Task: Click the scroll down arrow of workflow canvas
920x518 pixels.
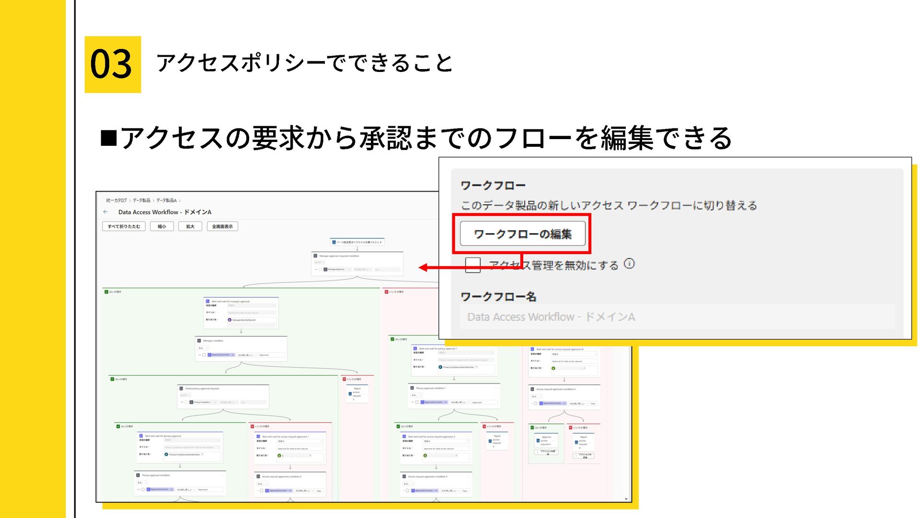Action: 626,499
